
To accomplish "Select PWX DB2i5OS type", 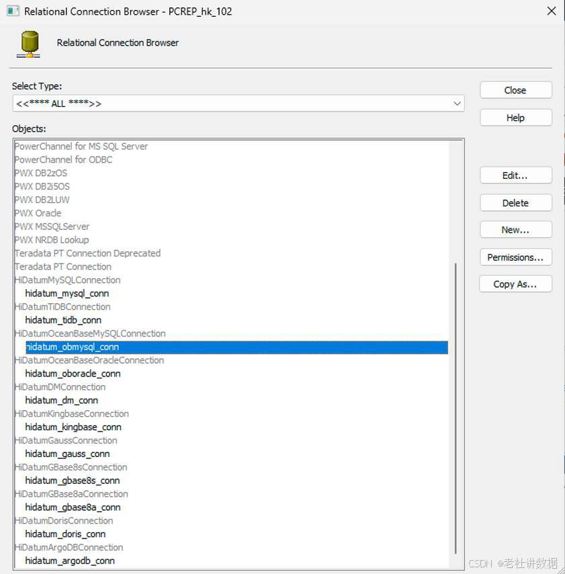I will [x=42, y=186].
